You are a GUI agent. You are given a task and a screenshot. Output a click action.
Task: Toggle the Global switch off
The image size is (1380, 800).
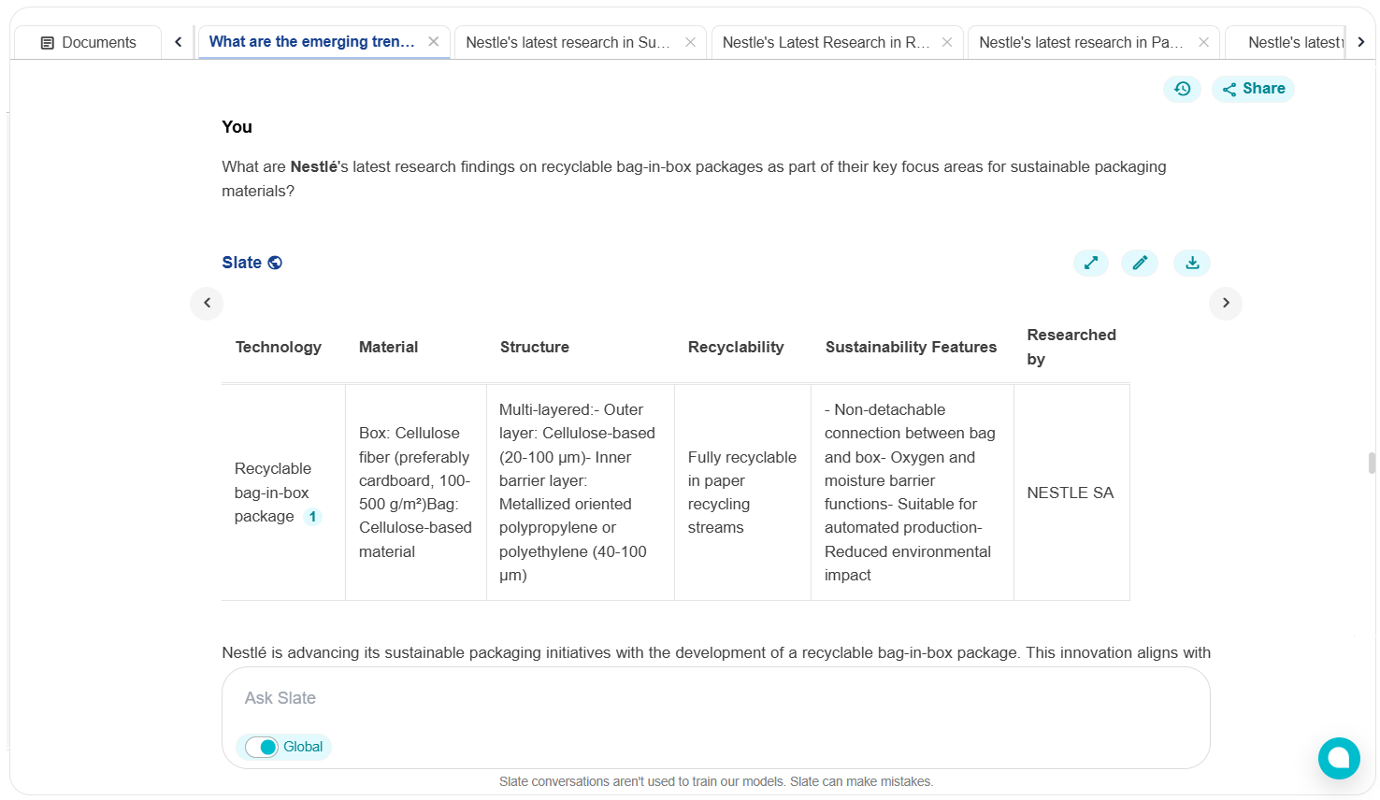pos(262,747)
